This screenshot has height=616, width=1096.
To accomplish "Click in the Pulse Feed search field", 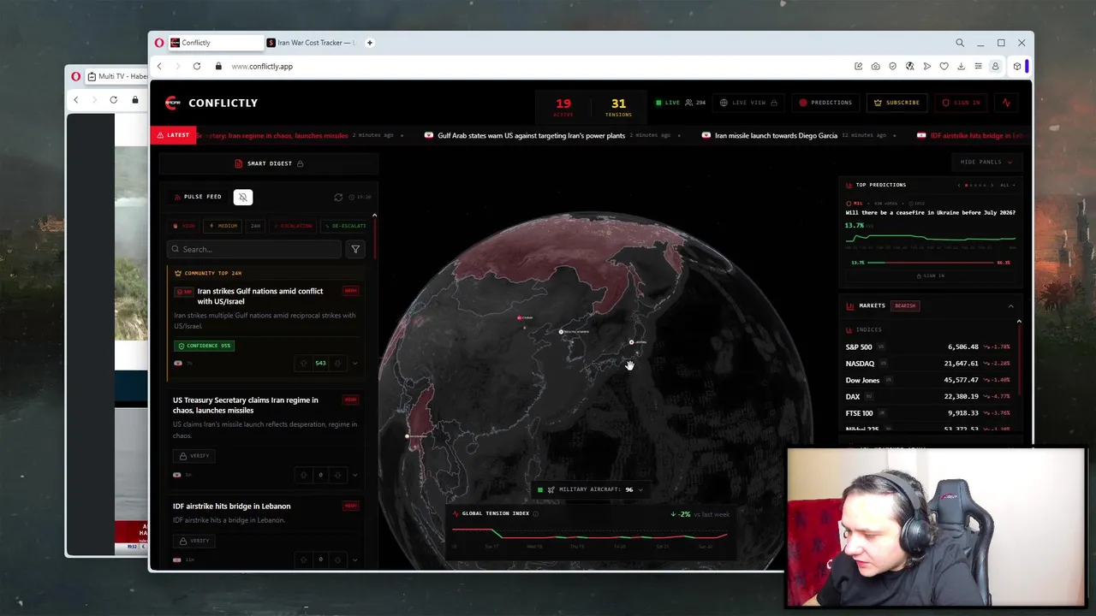I will pyautogui.click(x=254, y=249).
